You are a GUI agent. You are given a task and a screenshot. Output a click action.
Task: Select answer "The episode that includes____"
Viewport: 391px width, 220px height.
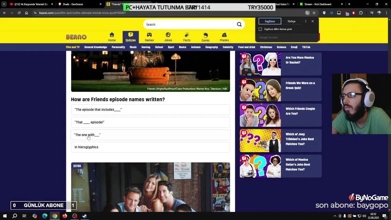pyautogui.click(x=150, y=110)
